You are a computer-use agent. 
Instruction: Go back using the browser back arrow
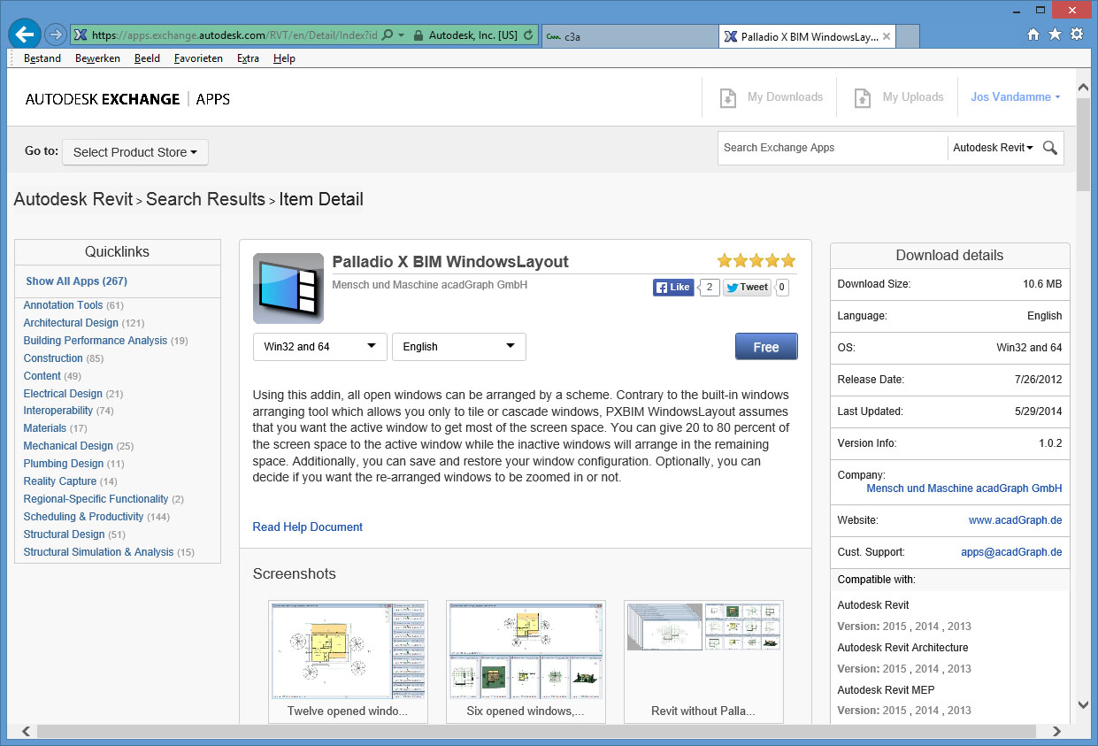25,35
